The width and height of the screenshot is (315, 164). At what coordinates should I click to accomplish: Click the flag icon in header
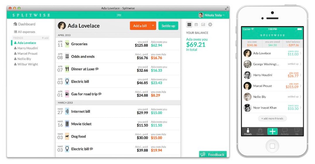(119, 15)
